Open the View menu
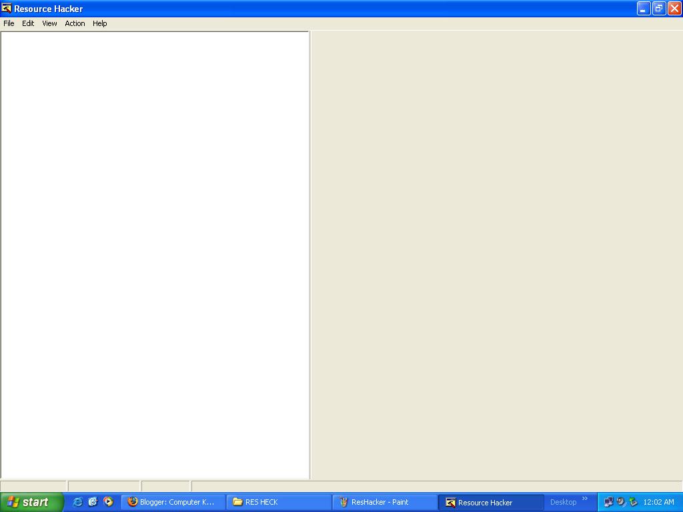The width and height of the screenshot is (683, 512). (49, 23)
